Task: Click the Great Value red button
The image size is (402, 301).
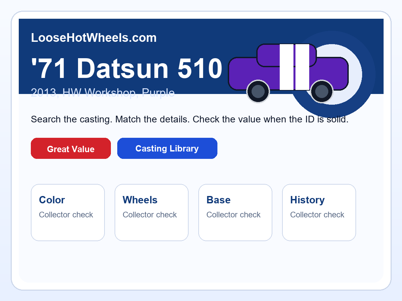Action: click(x=71, y=148)
